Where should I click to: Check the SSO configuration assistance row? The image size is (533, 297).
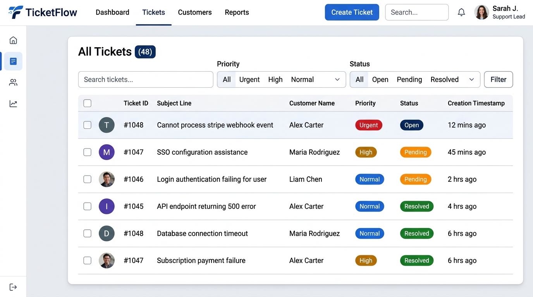click(88, 152)
